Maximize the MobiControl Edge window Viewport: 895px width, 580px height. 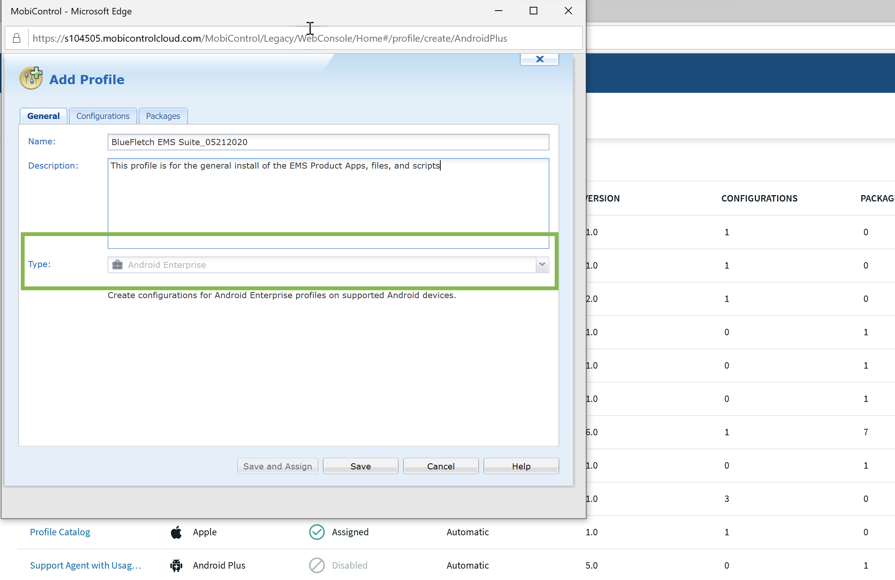coord(534,11)
